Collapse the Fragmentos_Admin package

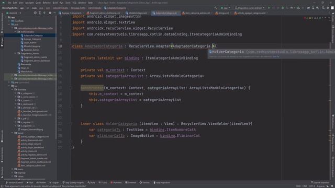tap(16, 53)
